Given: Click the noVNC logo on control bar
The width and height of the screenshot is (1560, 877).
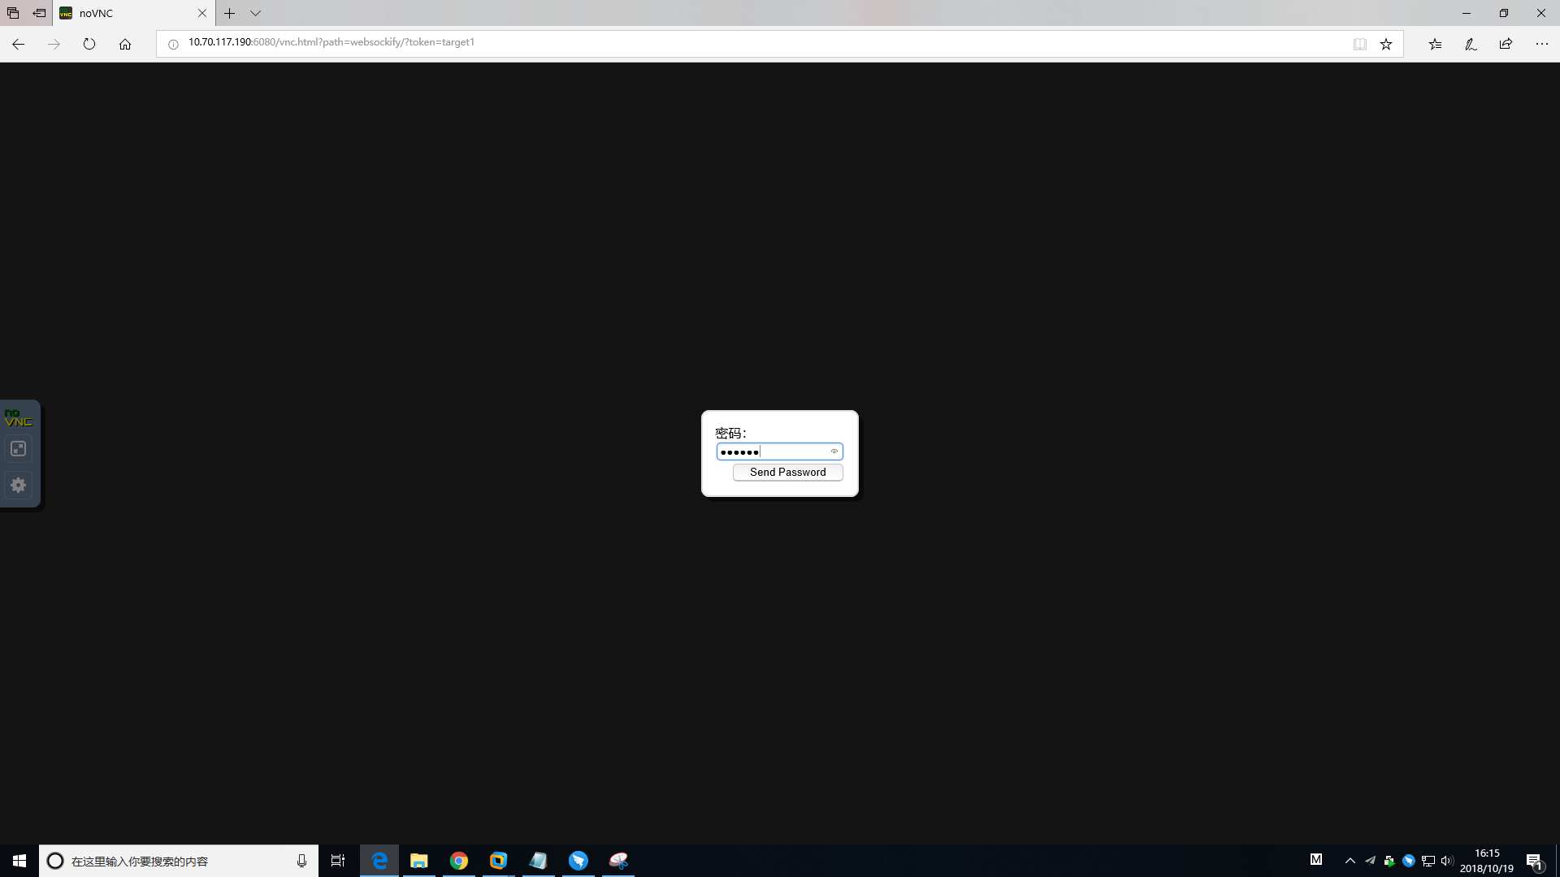Looking at the screenshot, I should (18, 418).
